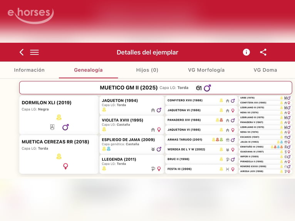This screenshot has width=295, height=221.
Task: Open ARMAS TARUGO (2001) entry
Action: (x=201, y=139)
